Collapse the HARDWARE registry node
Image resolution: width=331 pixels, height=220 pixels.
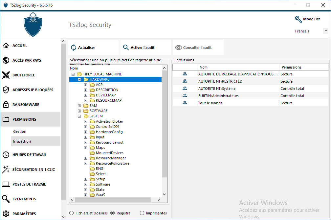click(x=79, y=79)
